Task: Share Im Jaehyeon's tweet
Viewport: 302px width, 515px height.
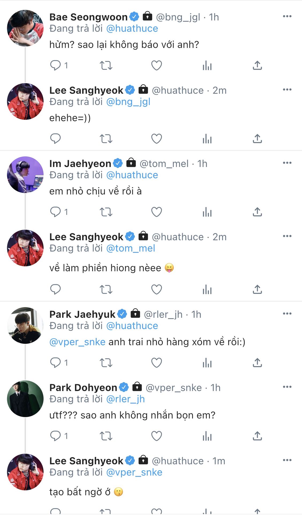Action: pyautogui.click(x=257, y=212)
